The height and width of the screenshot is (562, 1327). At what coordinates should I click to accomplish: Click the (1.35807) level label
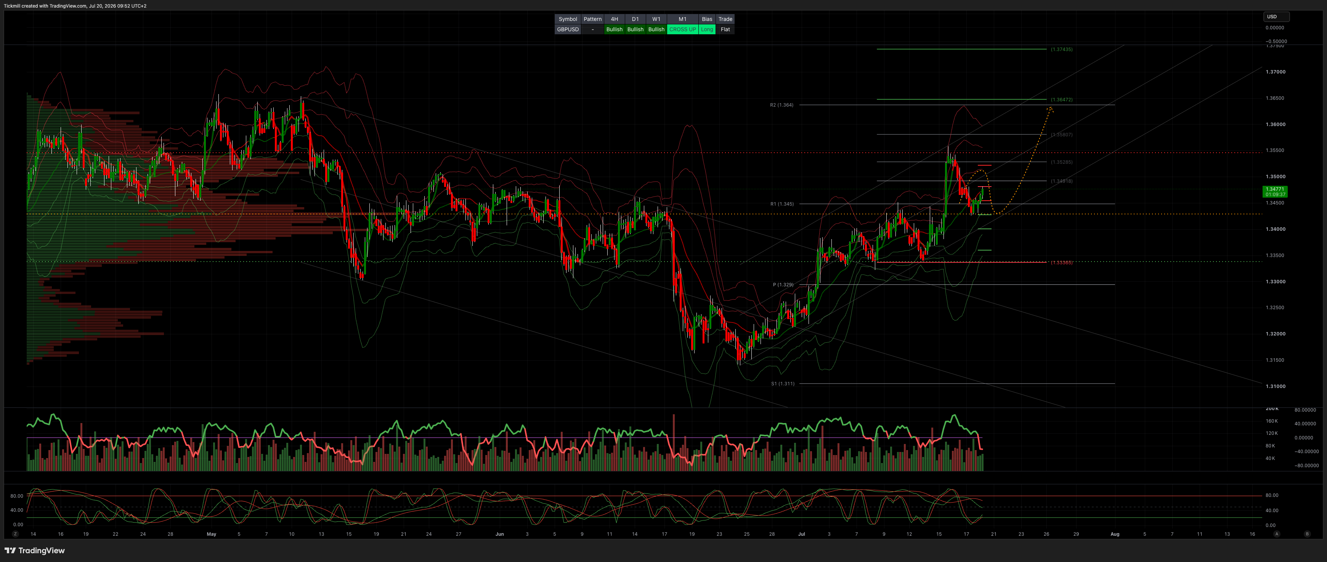pyautogui.click(x=1062, y=134)
